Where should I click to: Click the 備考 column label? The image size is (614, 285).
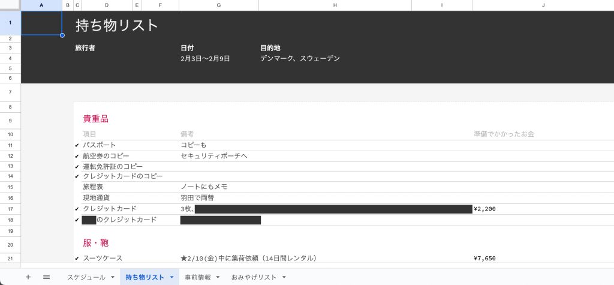pos(187,134)
